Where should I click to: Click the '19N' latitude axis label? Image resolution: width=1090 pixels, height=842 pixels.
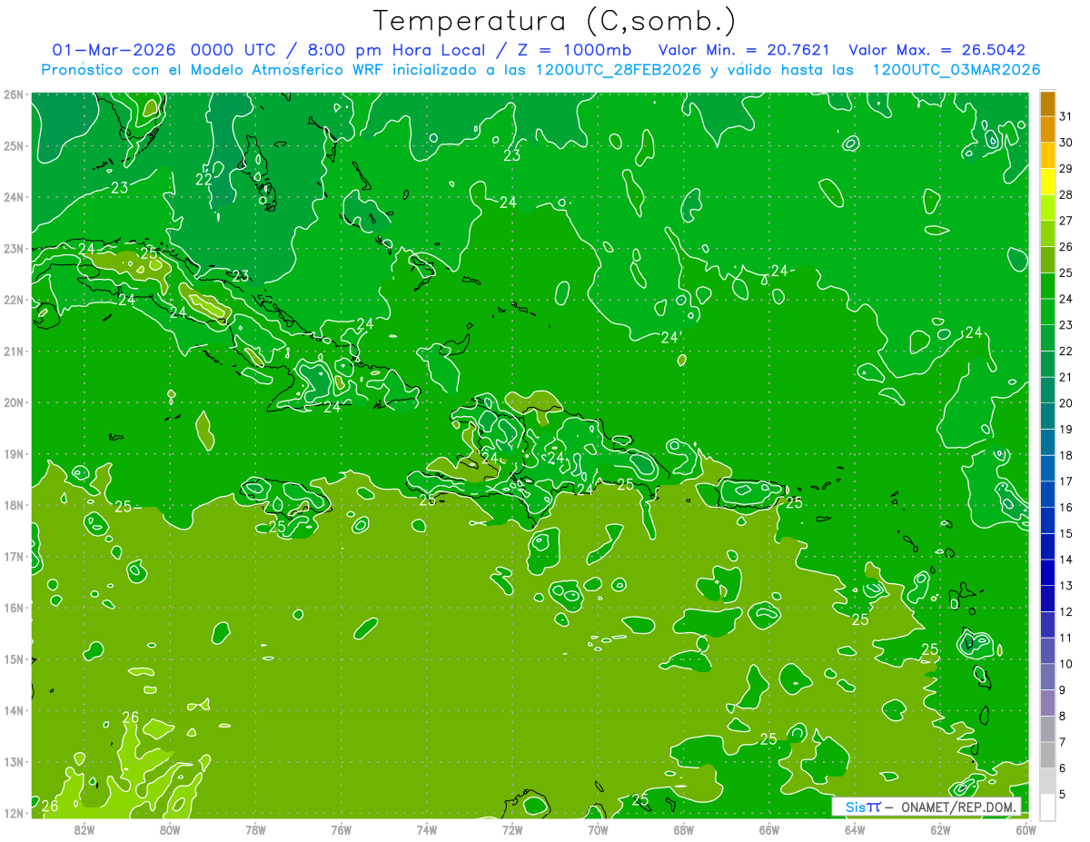(14, 453)
